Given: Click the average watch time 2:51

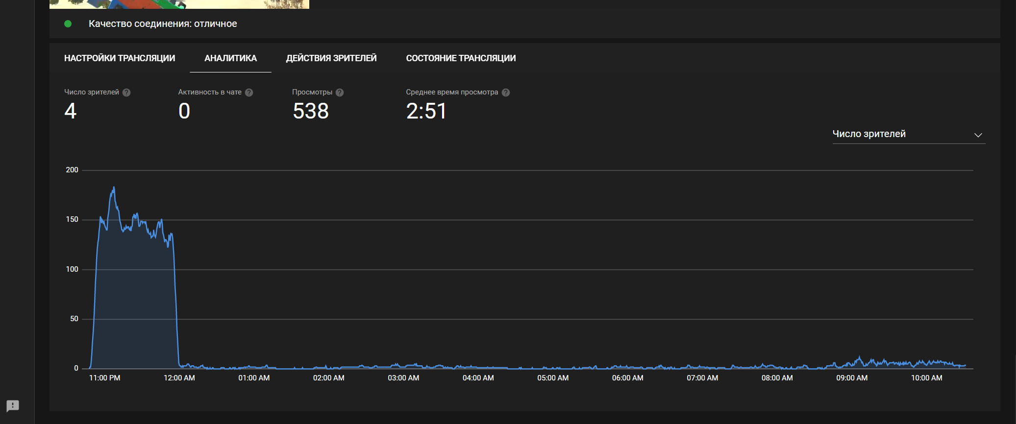Looking at the screenshot, I should (426, 111).
